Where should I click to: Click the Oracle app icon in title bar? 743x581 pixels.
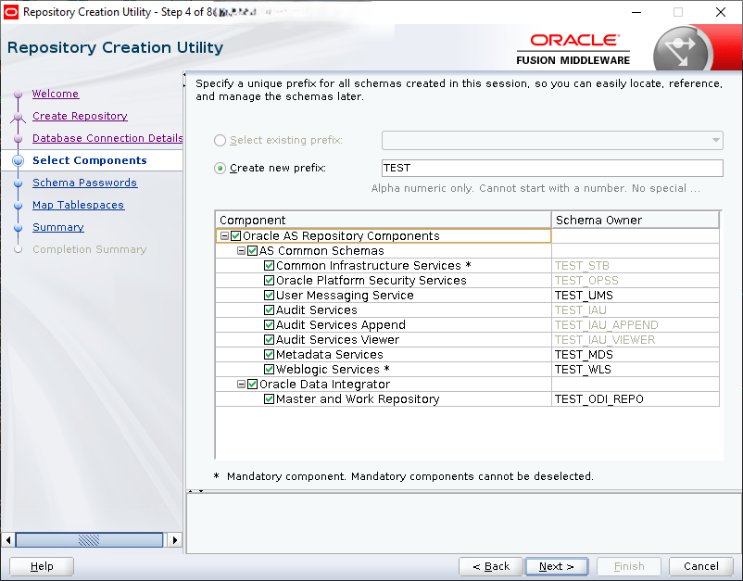coord(11,12)
